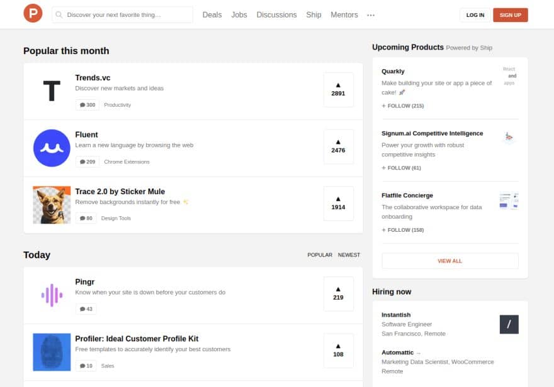Open the Instantish job listing
This screenshot has height=387, width=554.
(x=449, y=324)
